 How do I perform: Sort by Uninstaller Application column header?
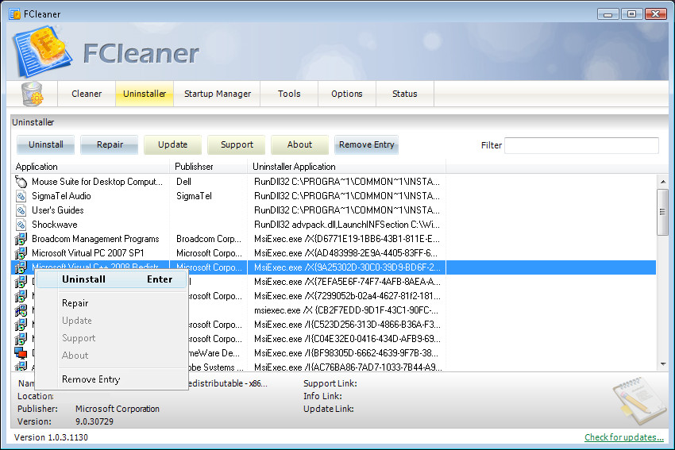tap(347, 167)
